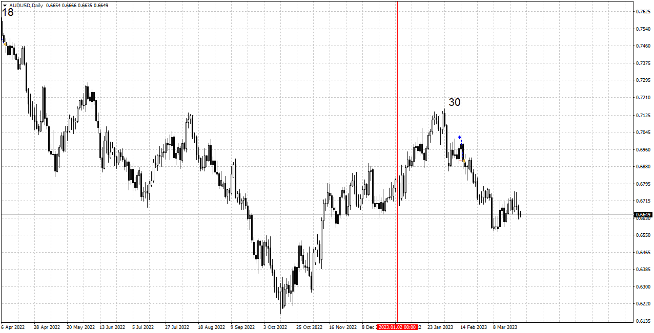654x333 pixels.
Task: Click the blue trade entry arrow marker
Action: 460,137
